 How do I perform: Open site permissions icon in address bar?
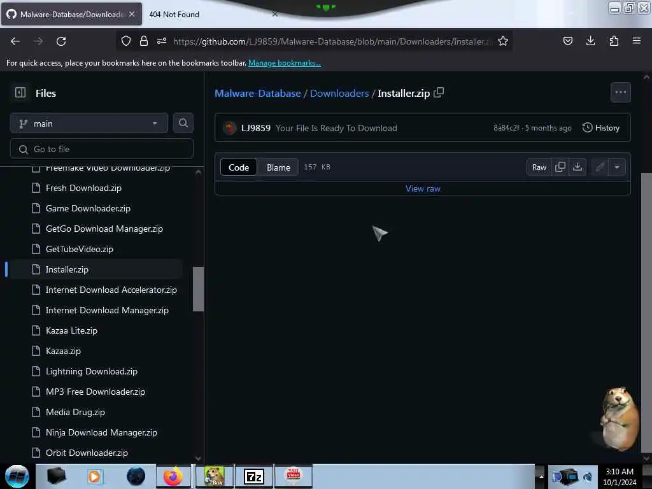162,41
